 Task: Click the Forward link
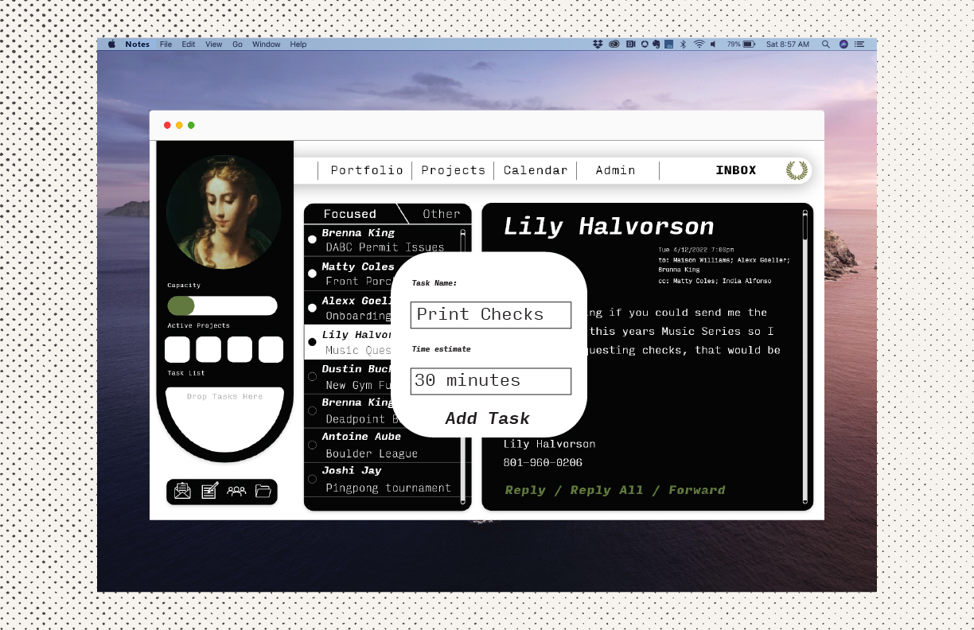[697, 490]
